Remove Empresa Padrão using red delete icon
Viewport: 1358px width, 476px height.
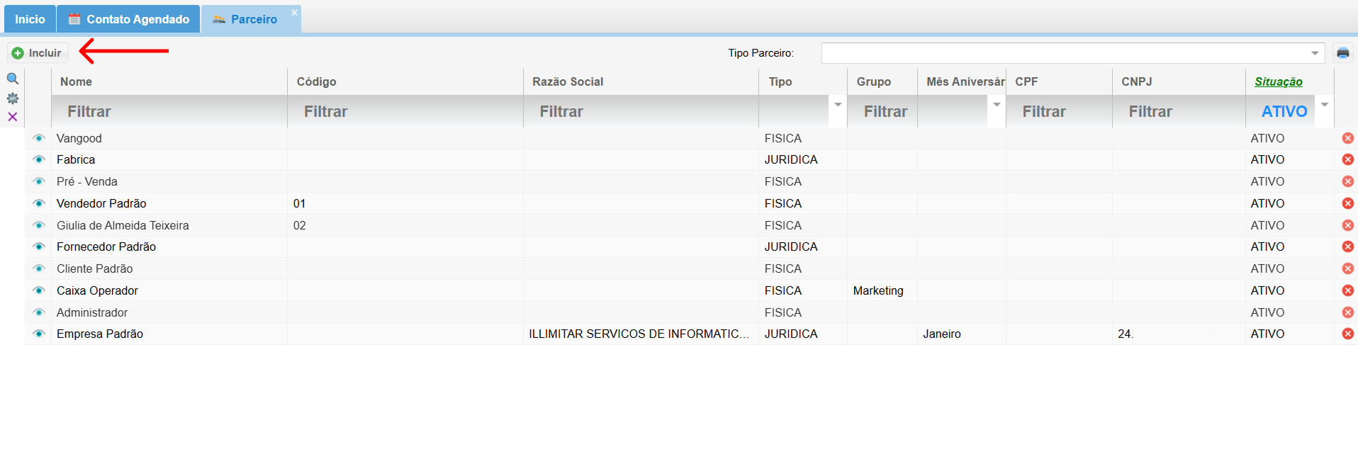point(1347,334)
